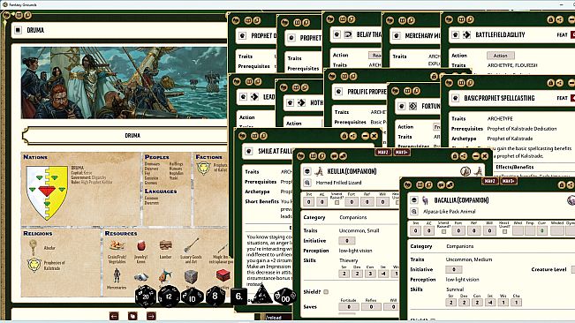
Task: Open the index page icon in Druma window
Action: pyautogui.click(x=132, y=316)
